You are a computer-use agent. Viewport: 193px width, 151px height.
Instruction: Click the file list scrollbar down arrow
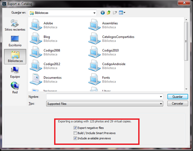coord(186,89)
